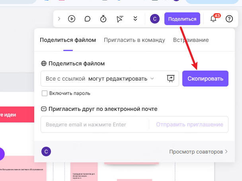
Task: Open the могут редактировать permission dropdown
Action: [x=121, y=79]
